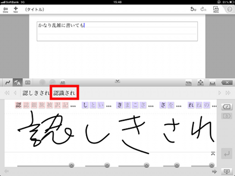The width and height of the screenshot is (235, 176).
Task: Select the 銀 character candidate
Action: tap(34, 105)
